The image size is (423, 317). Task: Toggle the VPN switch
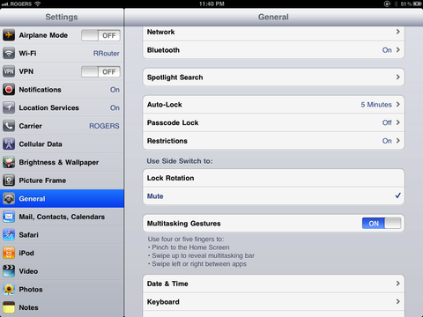[100, 71]
